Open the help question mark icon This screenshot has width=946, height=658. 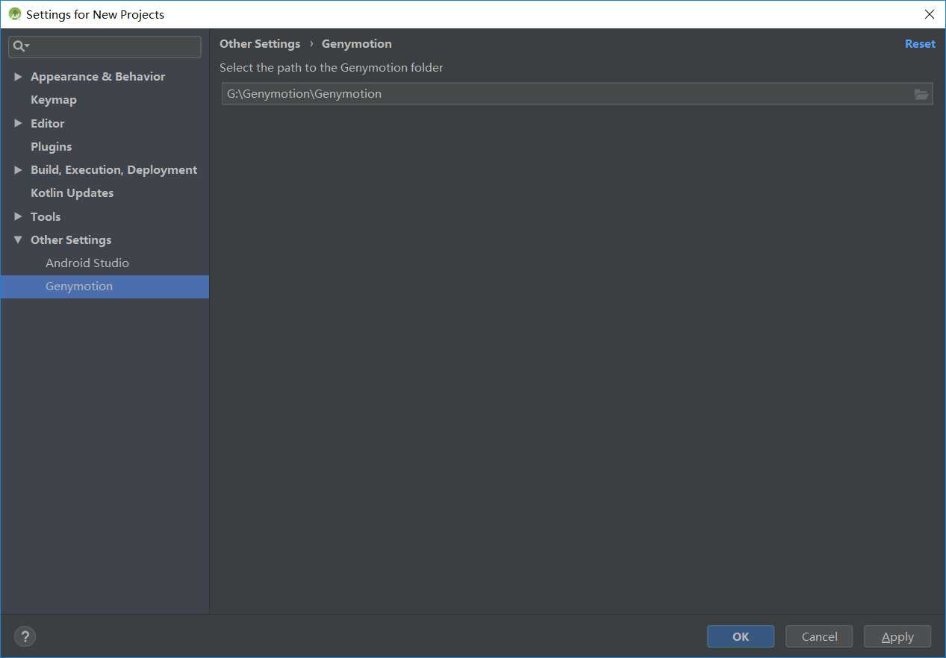(x=25, y=636)
